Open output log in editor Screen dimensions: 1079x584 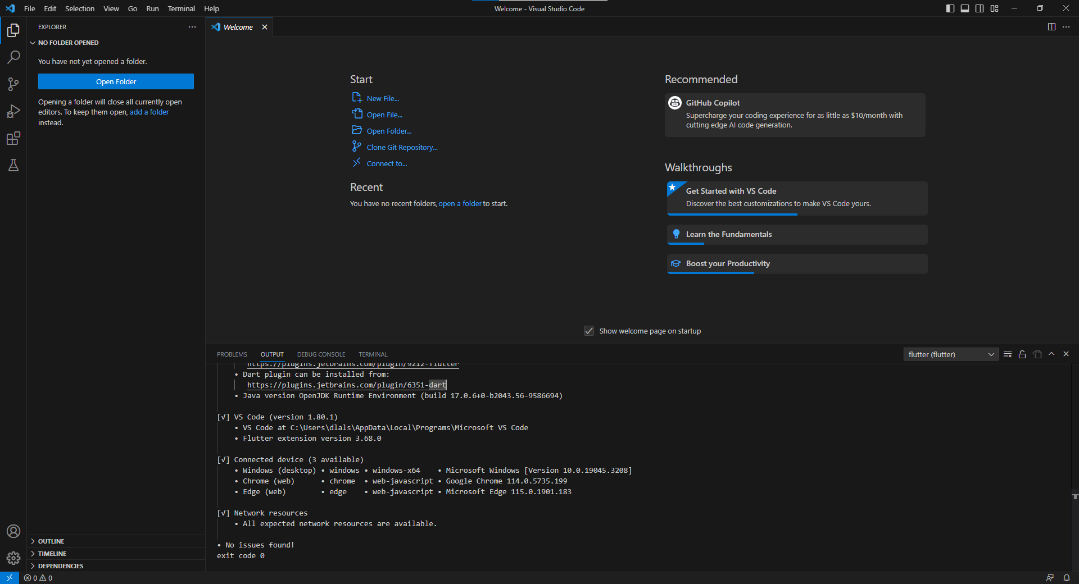(1037, 354)
